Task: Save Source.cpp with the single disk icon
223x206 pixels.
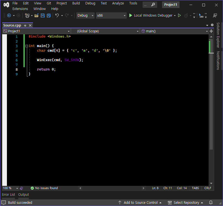Action: tap(43, 15)
